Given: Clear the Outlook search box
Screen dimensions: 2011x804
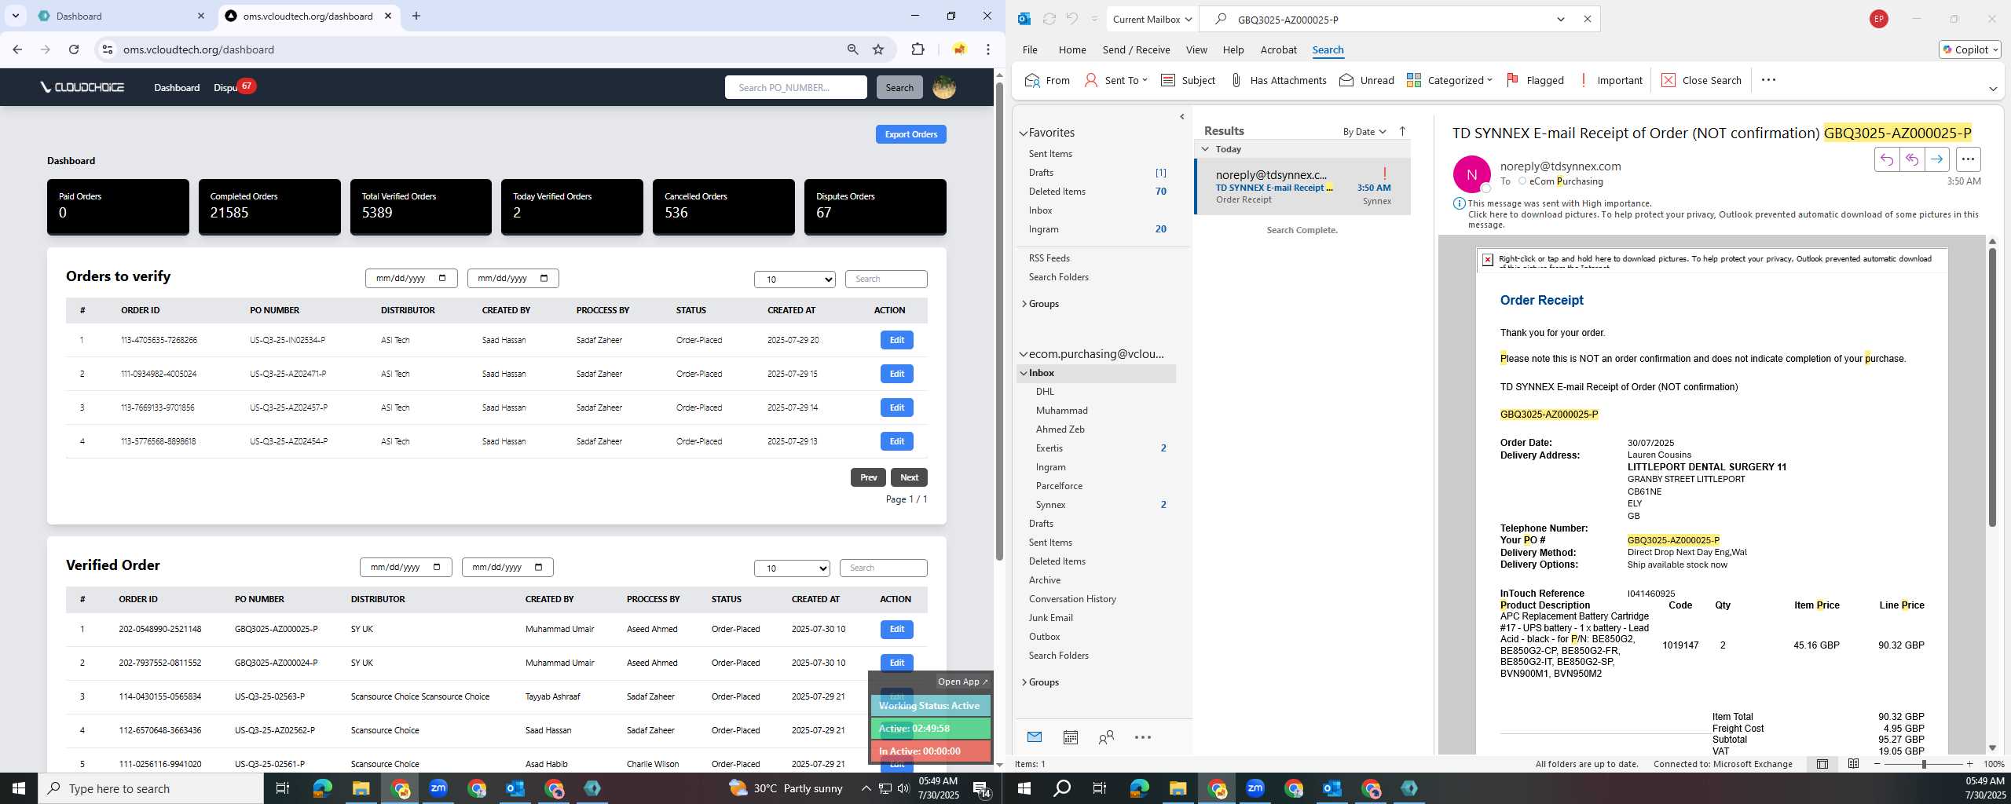Looking at the screenshot, I should [1587, 19].
